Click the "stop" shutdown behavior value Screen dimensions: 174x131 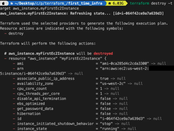tap(106, 124)
